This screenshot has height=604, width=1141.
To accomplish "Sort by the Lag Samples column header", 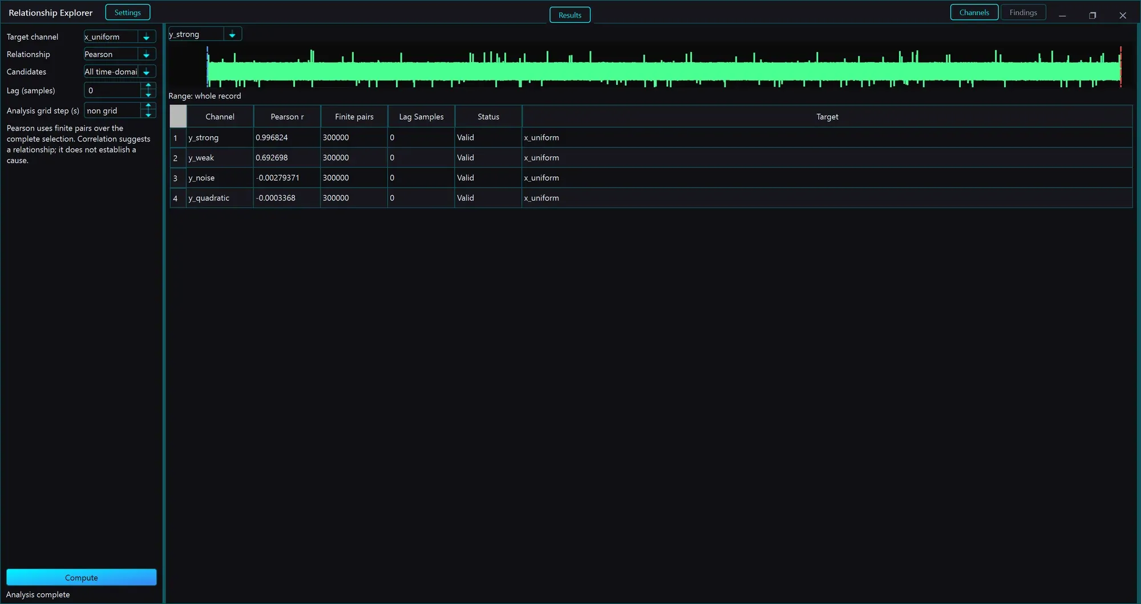I will [x=421, y=116].
